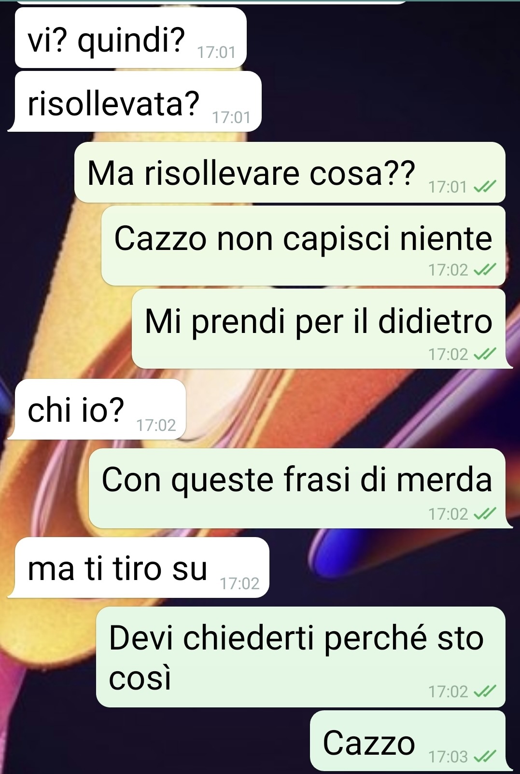Tap the 'Con queste frasi di merda' message
This screenshot has width=520, height=774.
pos(300,488)
